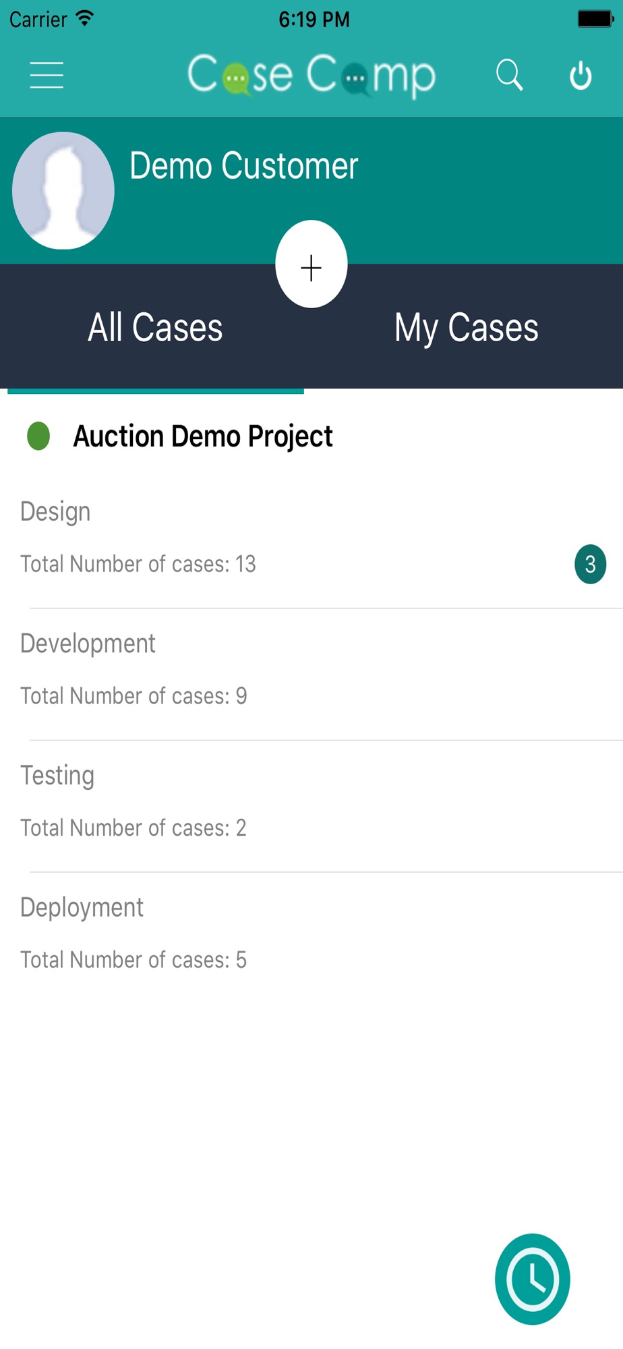This screenshot has height=1349, width=623.
Task: Tap the battery indicator in status bar
Action: click(x=595, y=19)
